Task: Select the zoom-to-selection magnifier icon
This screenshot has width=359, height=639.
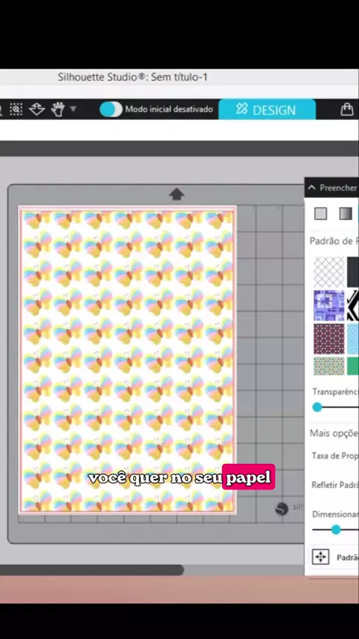Action: click(16, 108)
